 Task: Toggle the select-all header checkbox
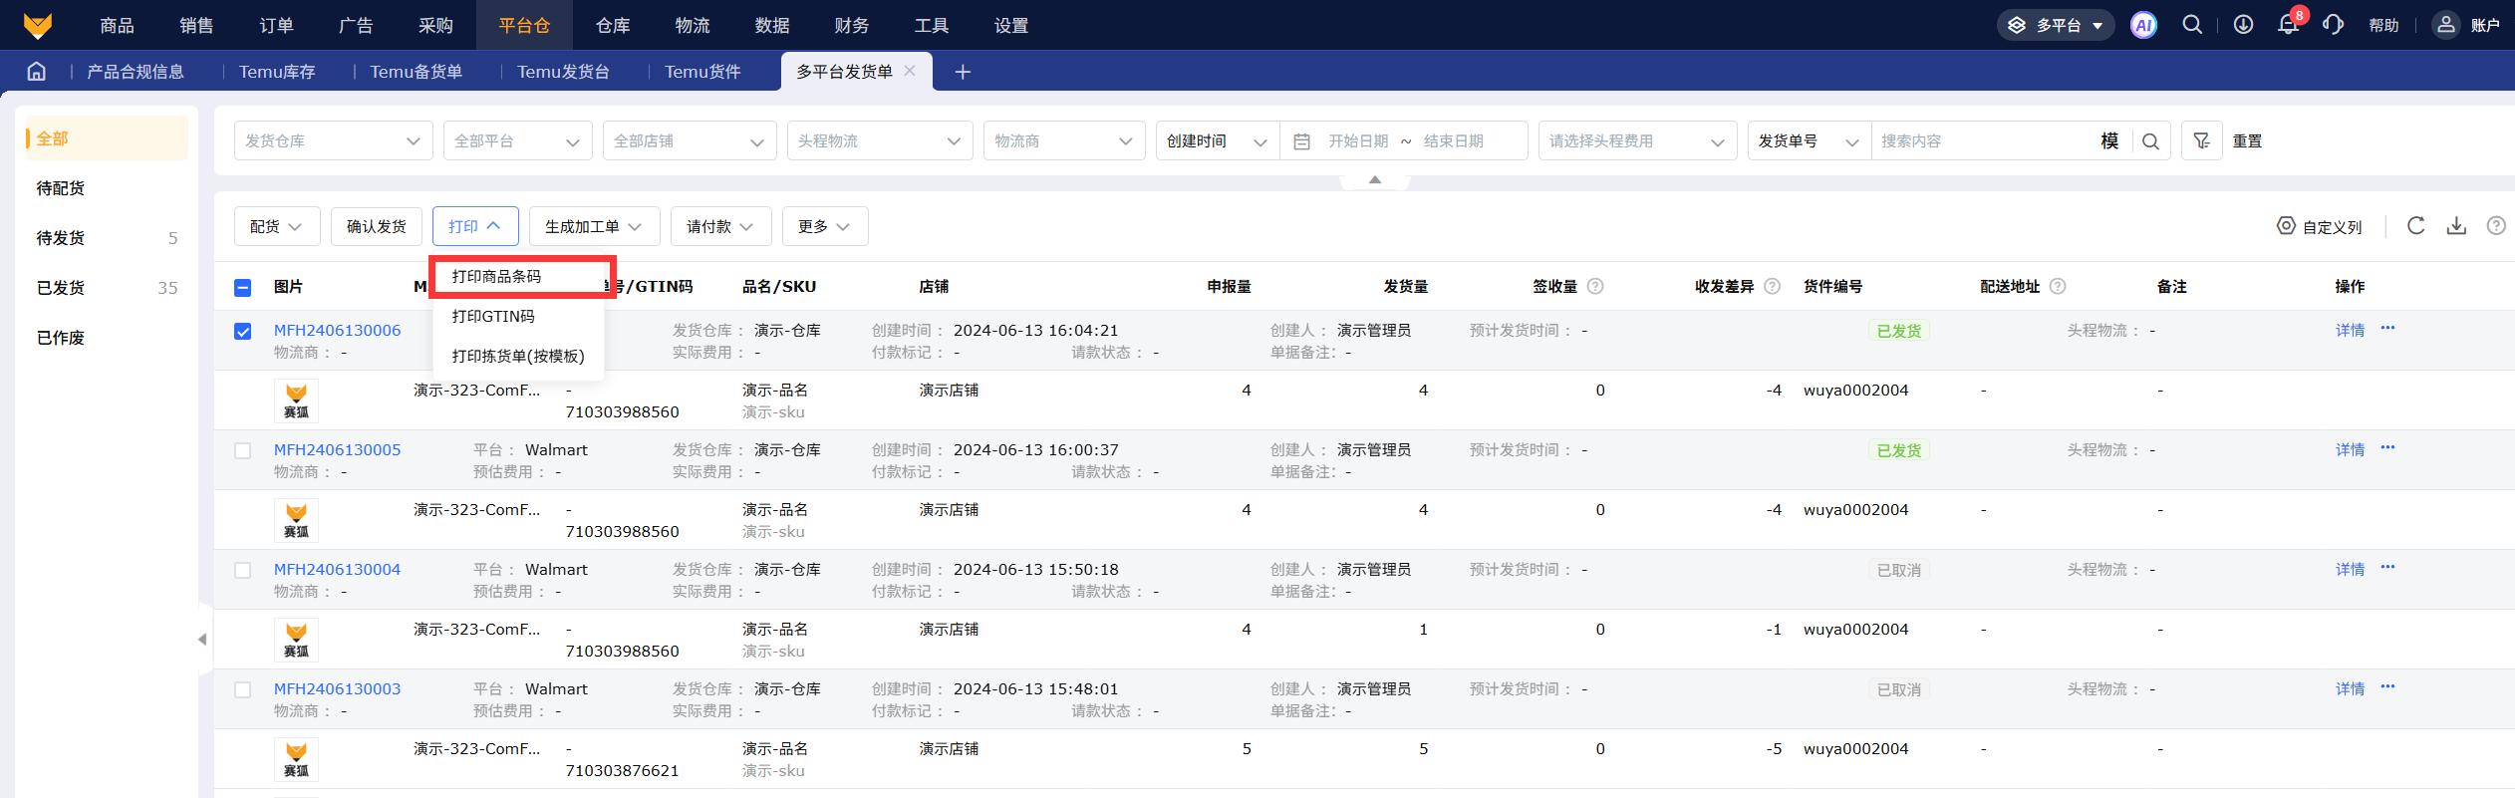click(x=242, y=287)
